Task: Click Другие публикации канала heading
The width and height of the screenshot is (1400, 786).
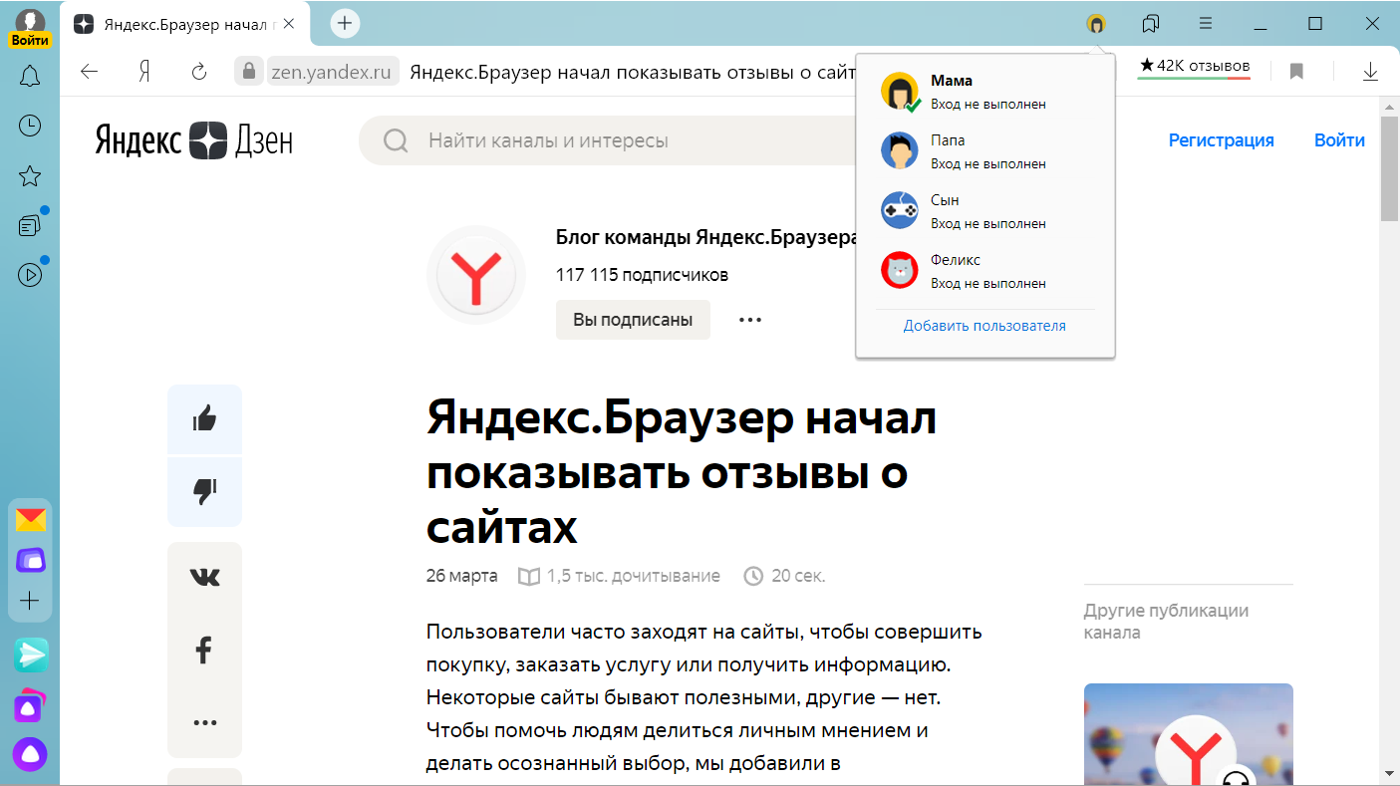Action: pyautogui.click(x=1166, y=622)
